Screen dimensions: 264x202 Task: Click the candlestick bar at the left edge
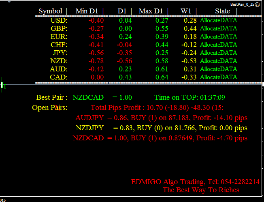pyautogui.click(x=2, y=84)
